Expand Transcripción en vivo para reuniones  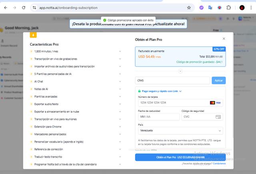coord(120,119)
